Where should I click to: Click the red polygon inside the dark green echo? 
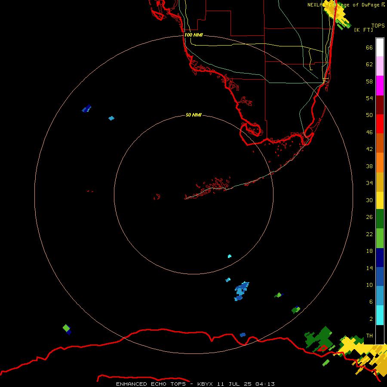(322, 348)
